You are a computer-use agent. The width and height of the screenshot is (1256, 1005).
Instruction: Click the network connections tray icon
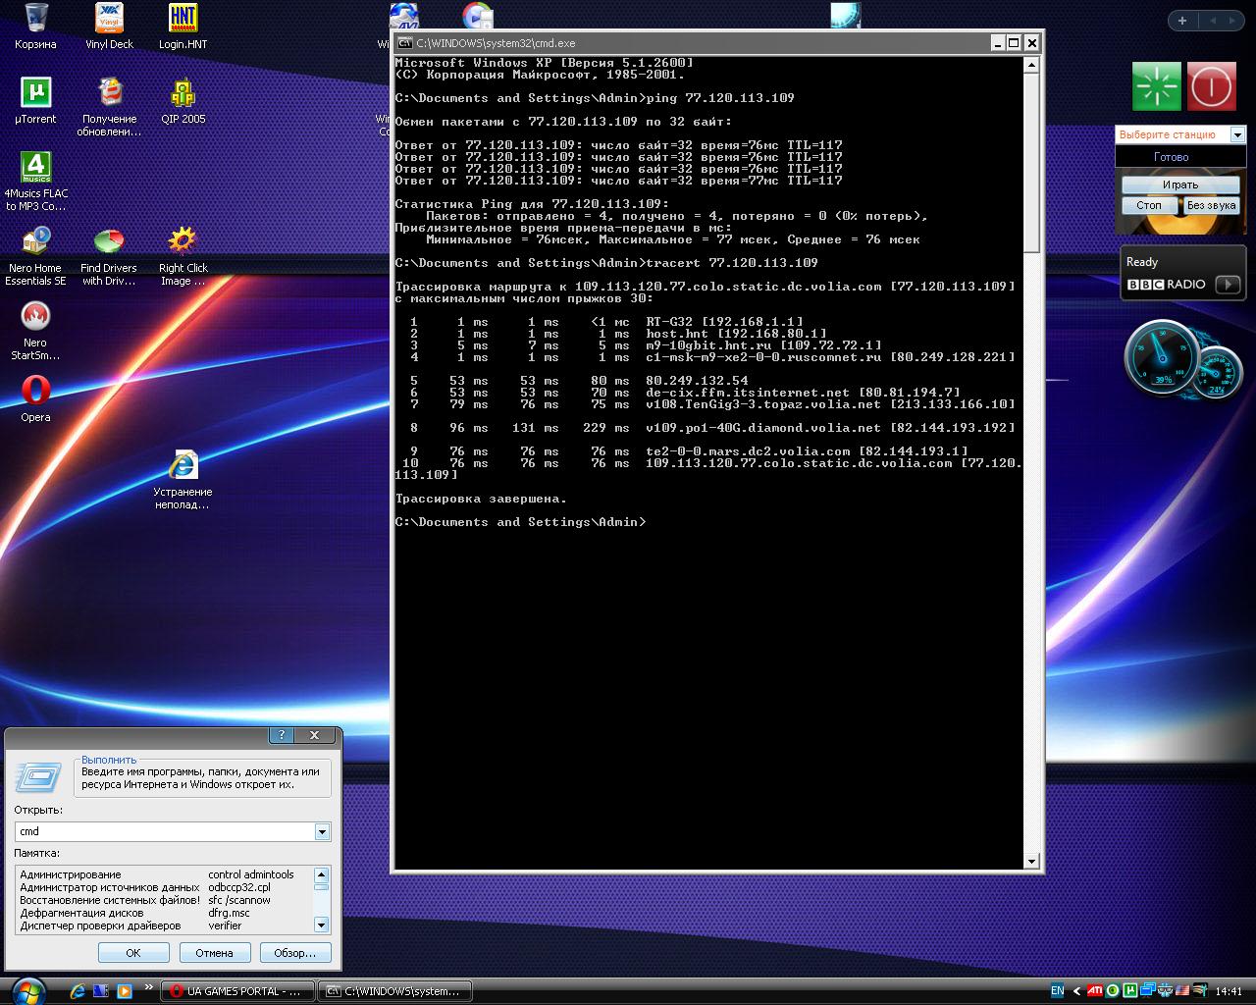tap(1147, 991)
